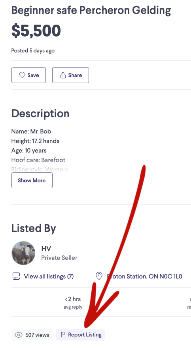The width and height of the screenshot is (191, 348).
Task: Click the listings card icon
Action: [16, 276]
